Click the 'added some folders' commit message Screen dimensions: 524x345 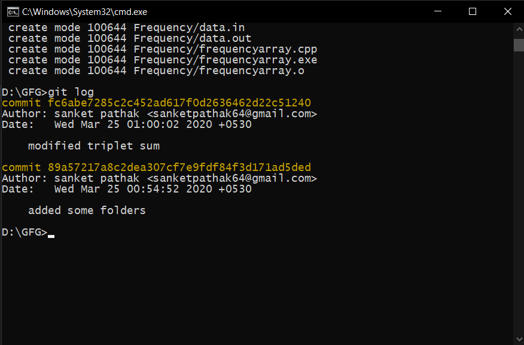click(x=87, y=210)
